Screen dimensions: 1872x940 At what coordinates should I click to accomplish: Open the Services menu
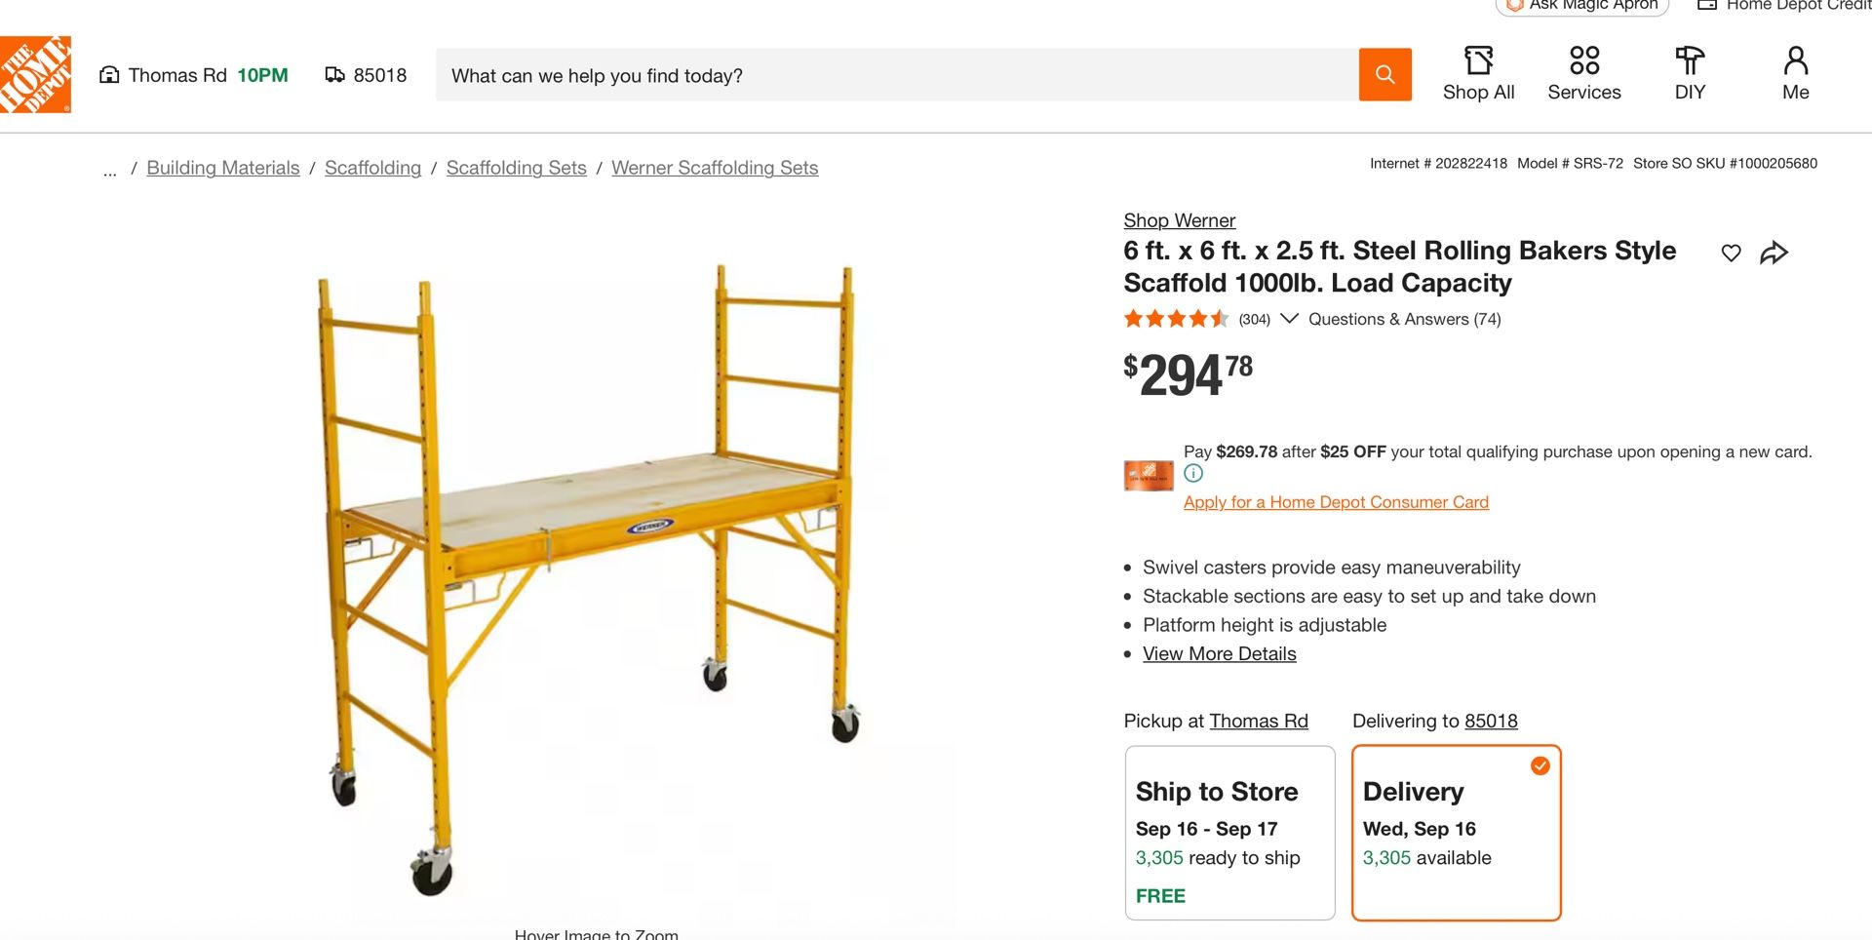tap(1583, 74)
